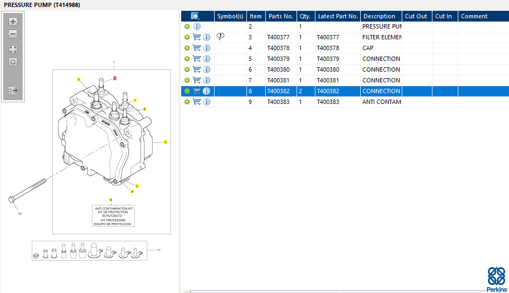
Task: Click the gear icon for T400382 row
Action: pyautogui.click(x=187, y=91)
